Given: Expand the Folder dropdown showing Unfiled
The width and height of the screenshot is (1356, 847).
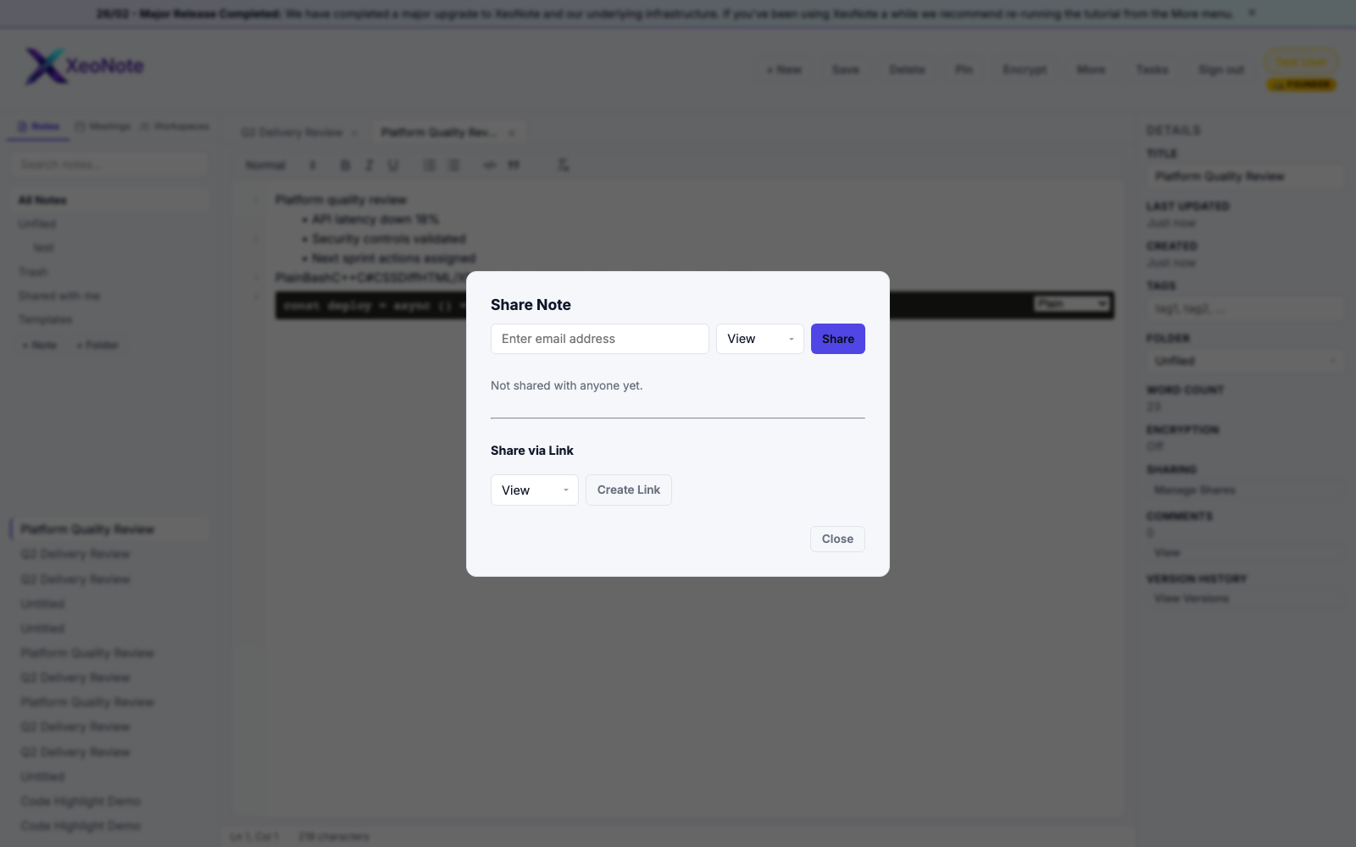Looking at the screenshot, I should click(1244, 360).
